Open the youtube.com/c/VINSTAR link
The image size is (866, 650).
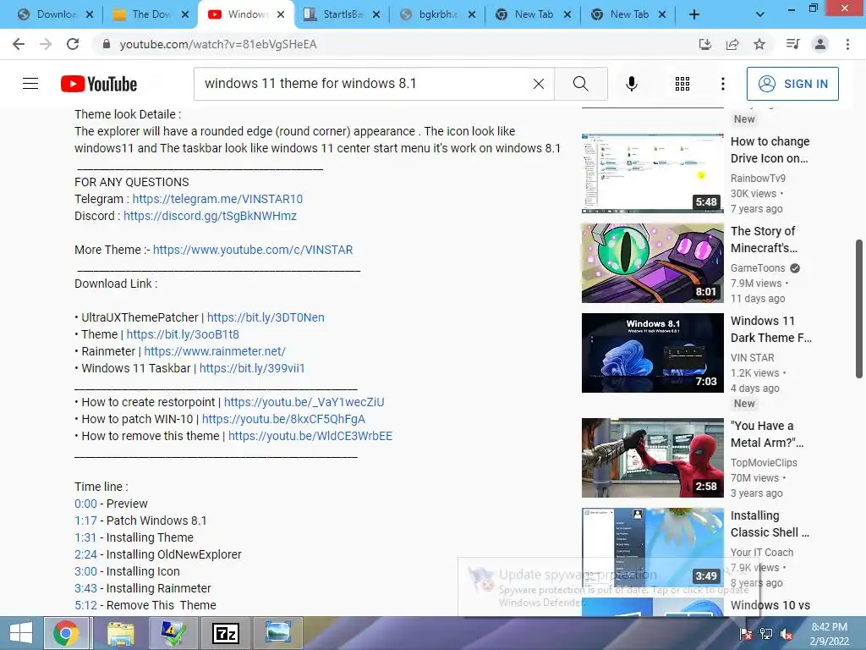[253, 250]
